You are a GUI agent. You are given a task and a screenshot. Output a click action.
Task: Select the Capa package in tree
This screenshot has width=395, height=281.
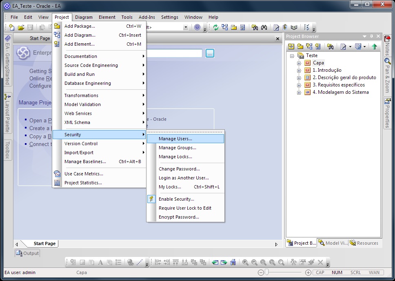[x=318, y=63]
